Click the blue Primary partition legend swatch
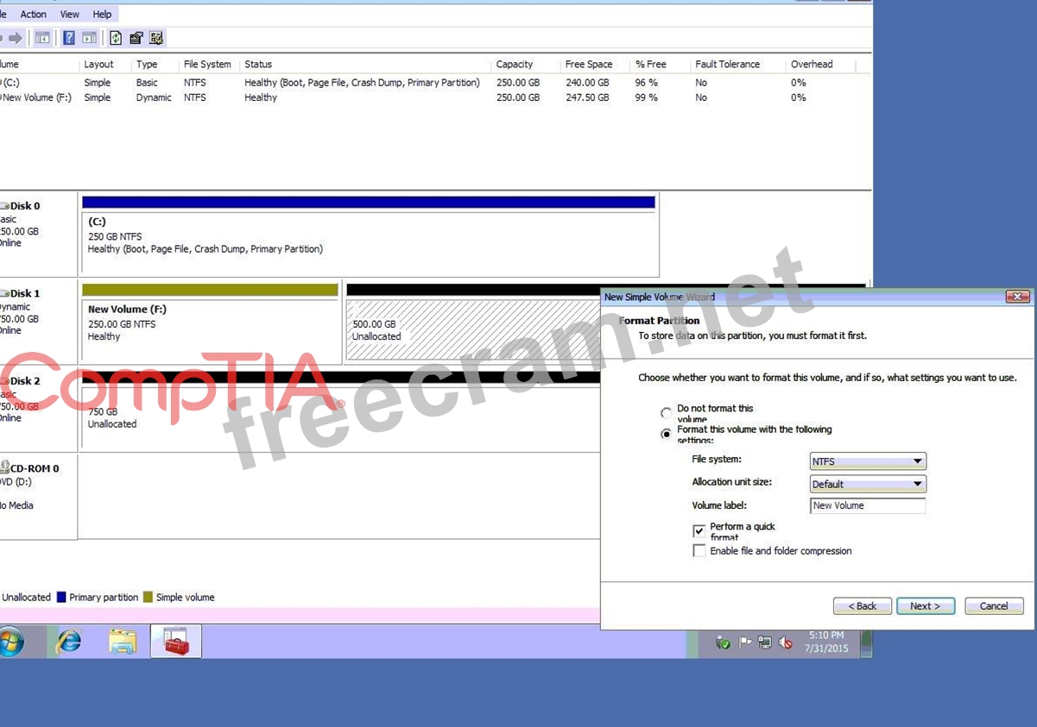Screen dimensions: 1037x727 (x=60, y=597)
